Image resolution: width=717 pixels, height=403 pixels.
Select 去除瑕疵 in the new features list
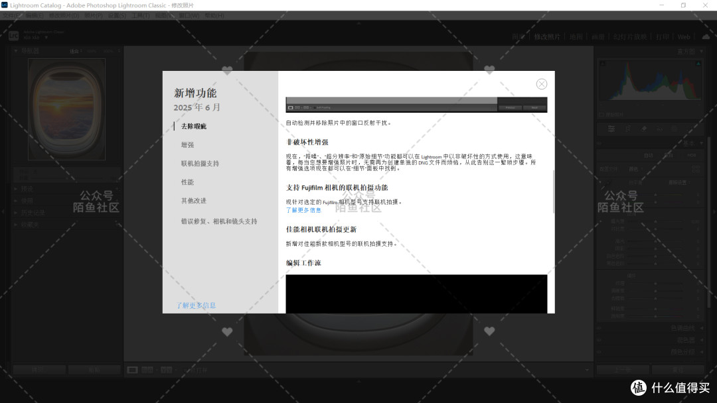pos(194,127)
